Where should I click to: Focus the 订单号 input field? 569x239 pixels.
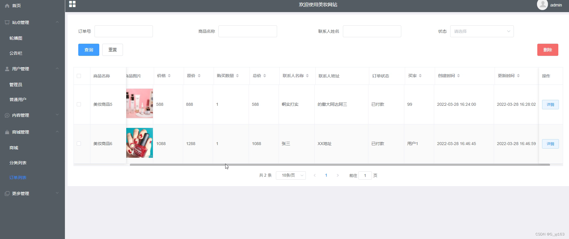(124, 31)
